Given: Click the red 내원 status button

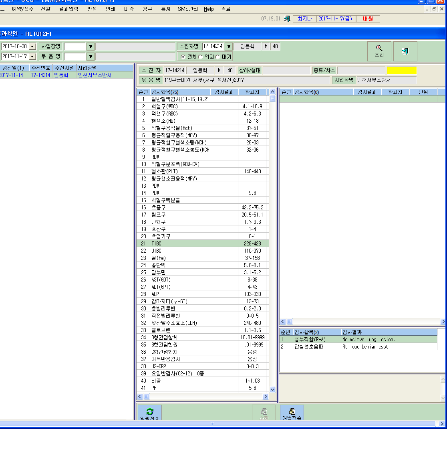Looking at the screenshot, I should point(368,19).
